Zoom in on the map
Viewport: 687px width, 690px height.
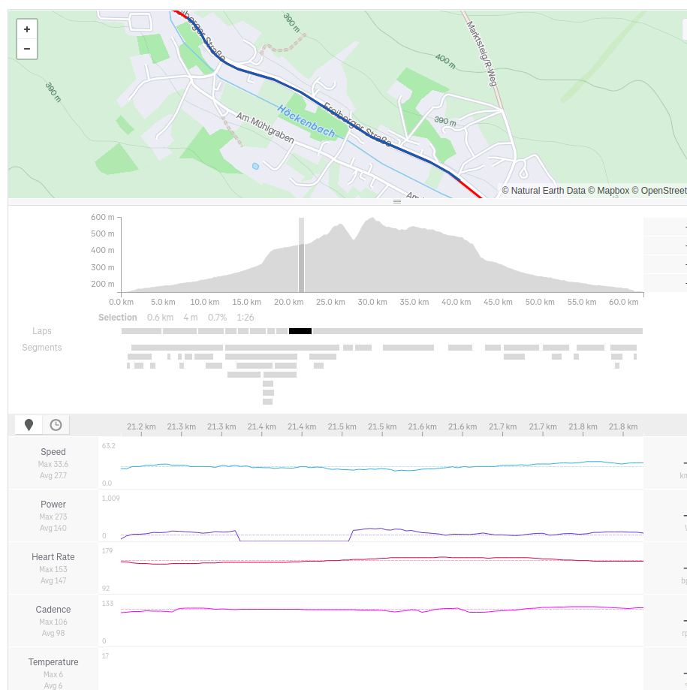pos(27,29)
